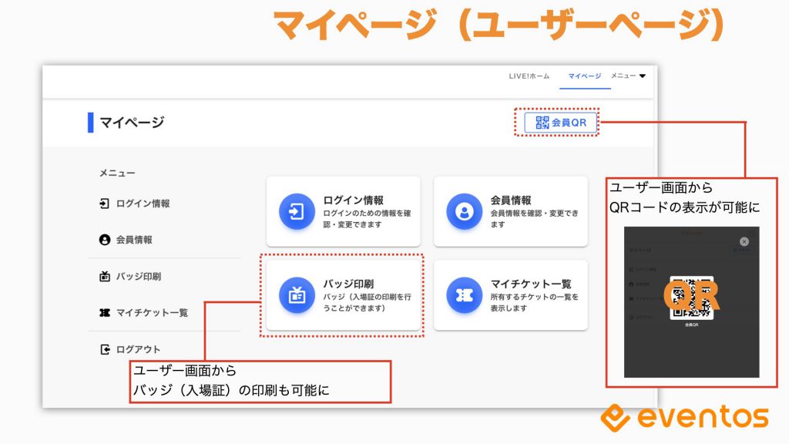Image resolution: width=789 pixels, height=444 pixels.
Task: Select the マイページ navigation tab
Action: [585, 76]
